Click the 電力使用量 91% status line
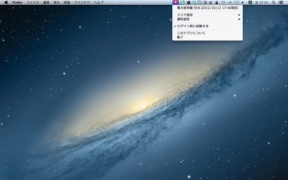The image size is (288, 180). click(x=207, y=8)
